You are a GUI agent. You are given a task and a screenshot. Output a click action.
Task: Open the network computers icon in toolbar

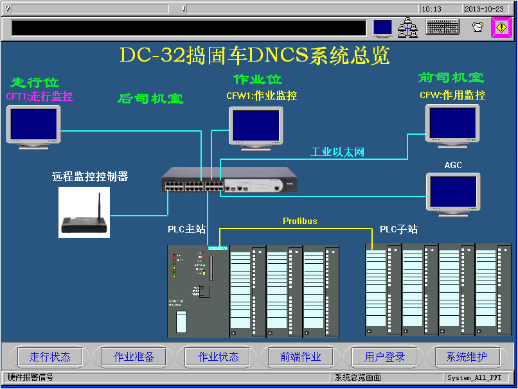point(408,28)
